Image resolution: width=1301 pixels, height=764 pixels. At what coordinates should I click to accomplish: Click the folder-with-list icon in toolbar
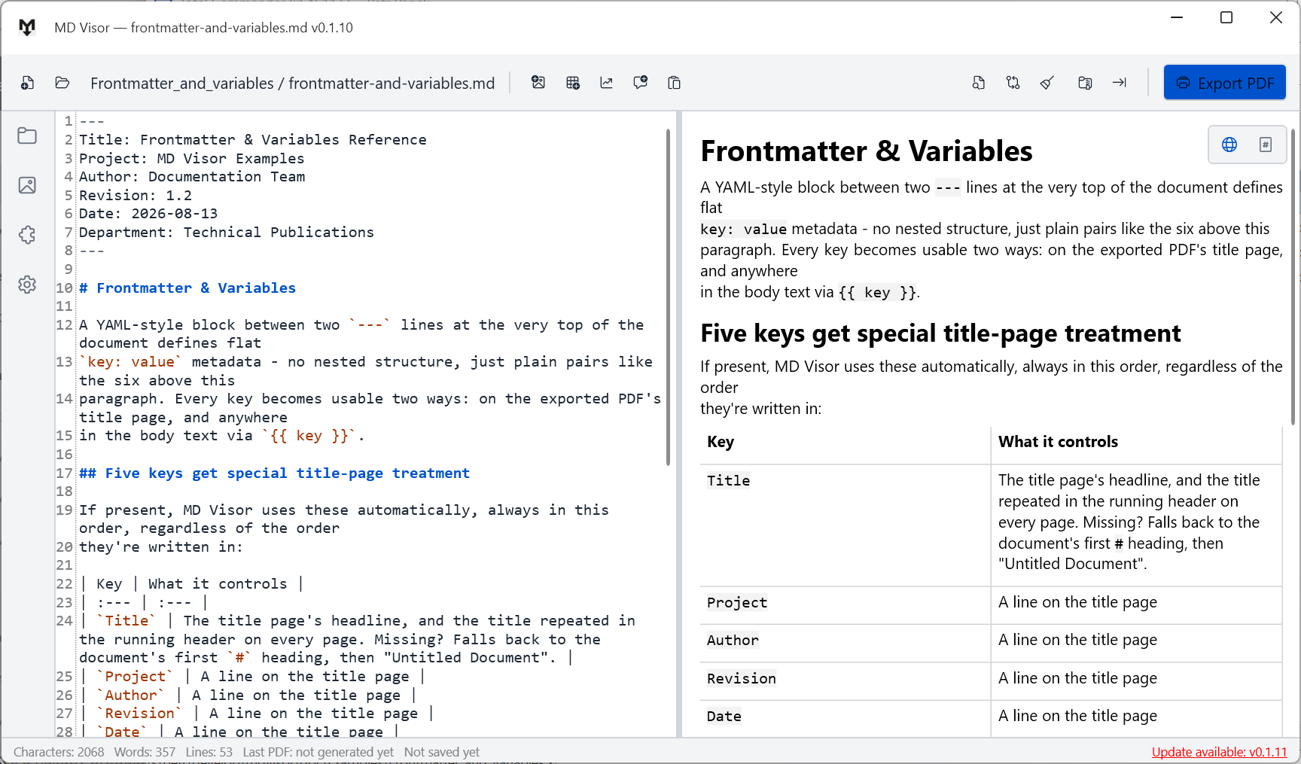pyautogui.click(x=1085, y=83)
